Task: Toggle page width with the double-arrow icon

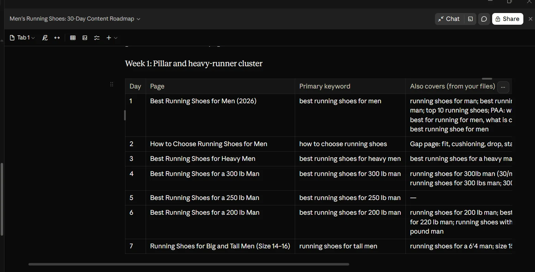Action: 57,38
